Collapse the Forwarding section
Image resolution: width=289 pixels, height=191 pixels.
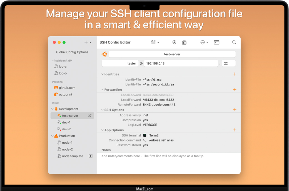coord(103,90)
